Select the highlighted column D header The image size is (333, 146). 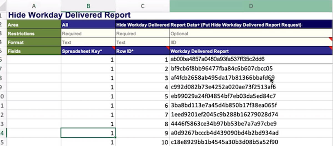tap(251, 6)
